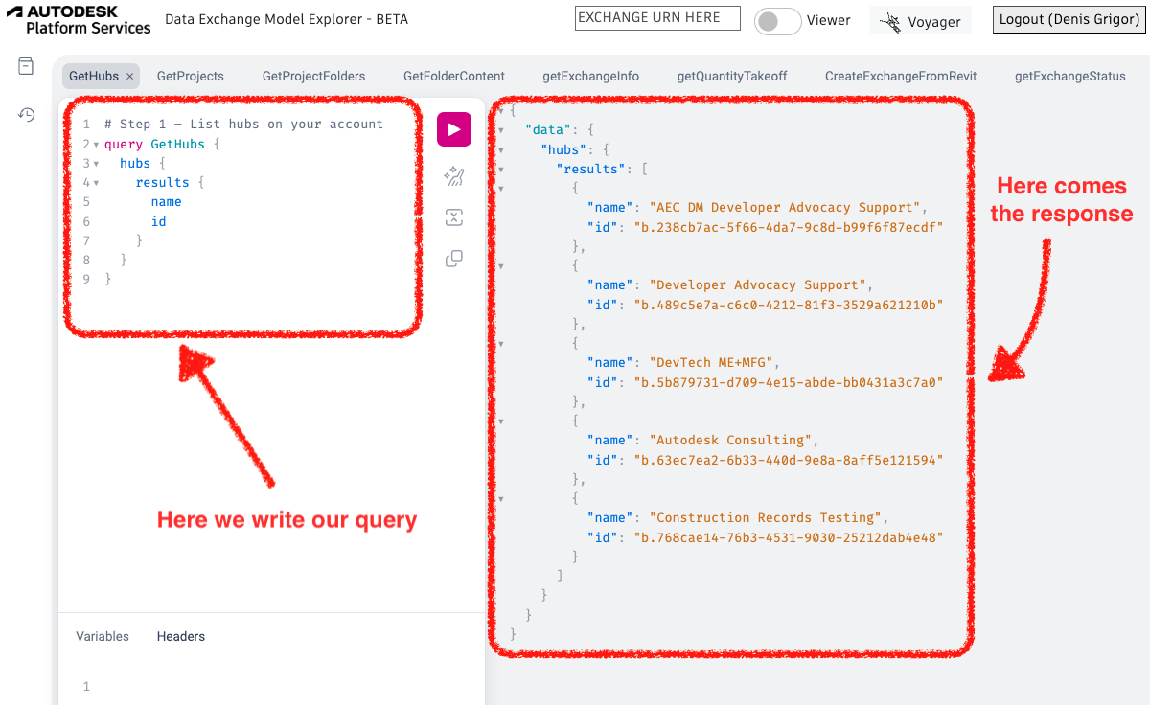Open the getExchangeInfo tab
This screenshot has width=1150, height=705.
click(590, 77)
